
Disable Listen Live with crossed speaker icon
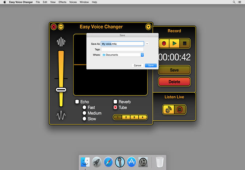tap(180, 110)
